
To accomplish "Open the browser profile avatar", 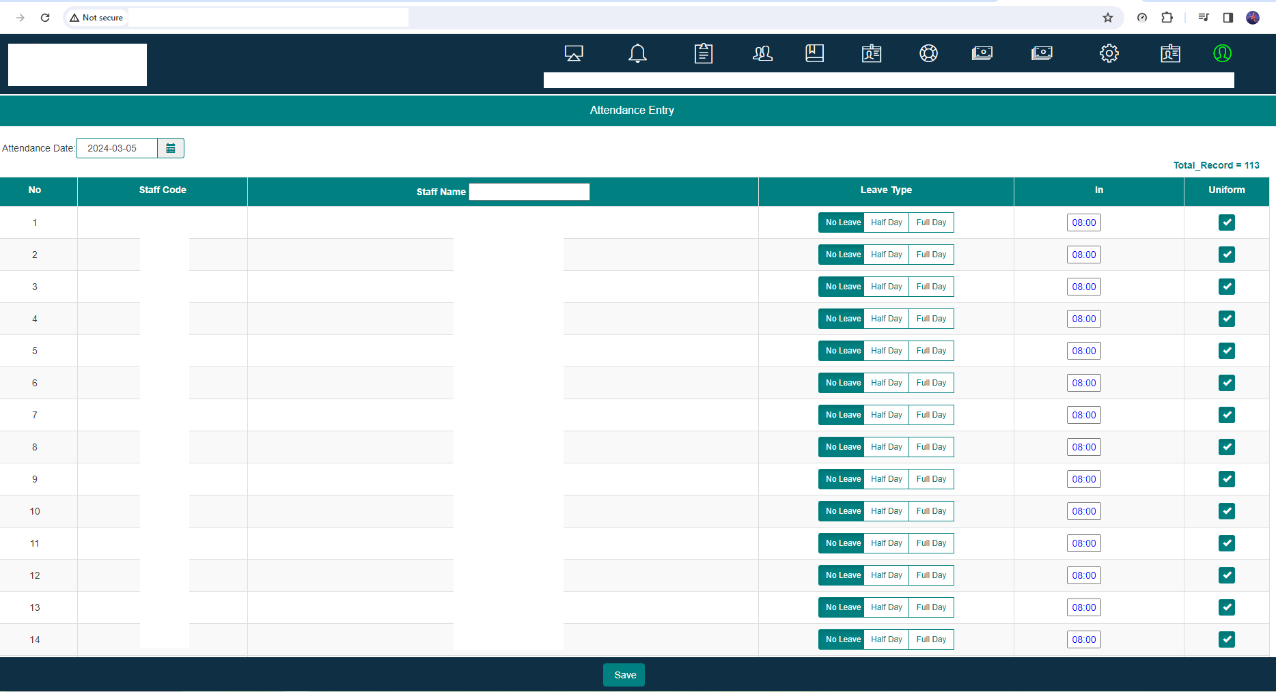I will [1253, 18].
